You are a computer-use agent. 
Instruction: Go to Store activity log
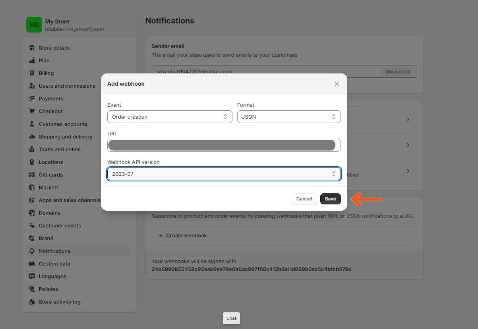click(x=59, y=302)
